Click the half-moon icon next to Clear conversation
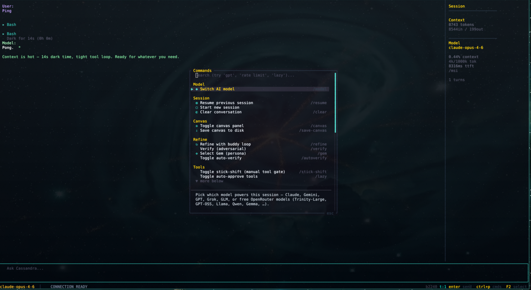The image size is (531, 290). pyautogui.click(x=197, y=112)
